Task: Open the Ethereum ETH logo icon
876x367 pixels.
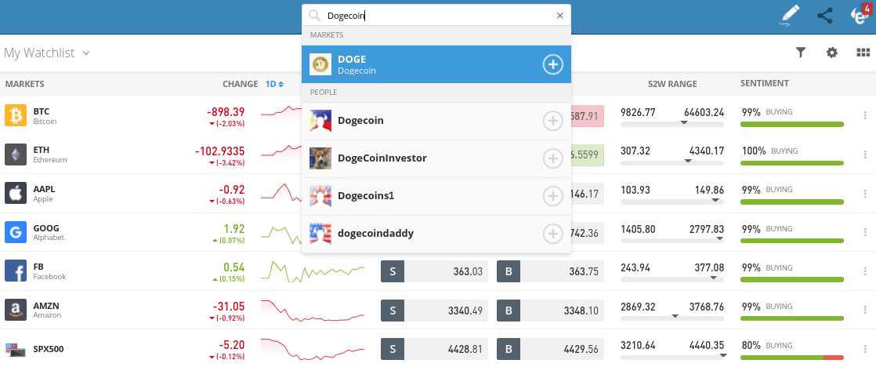Action: 16,154
